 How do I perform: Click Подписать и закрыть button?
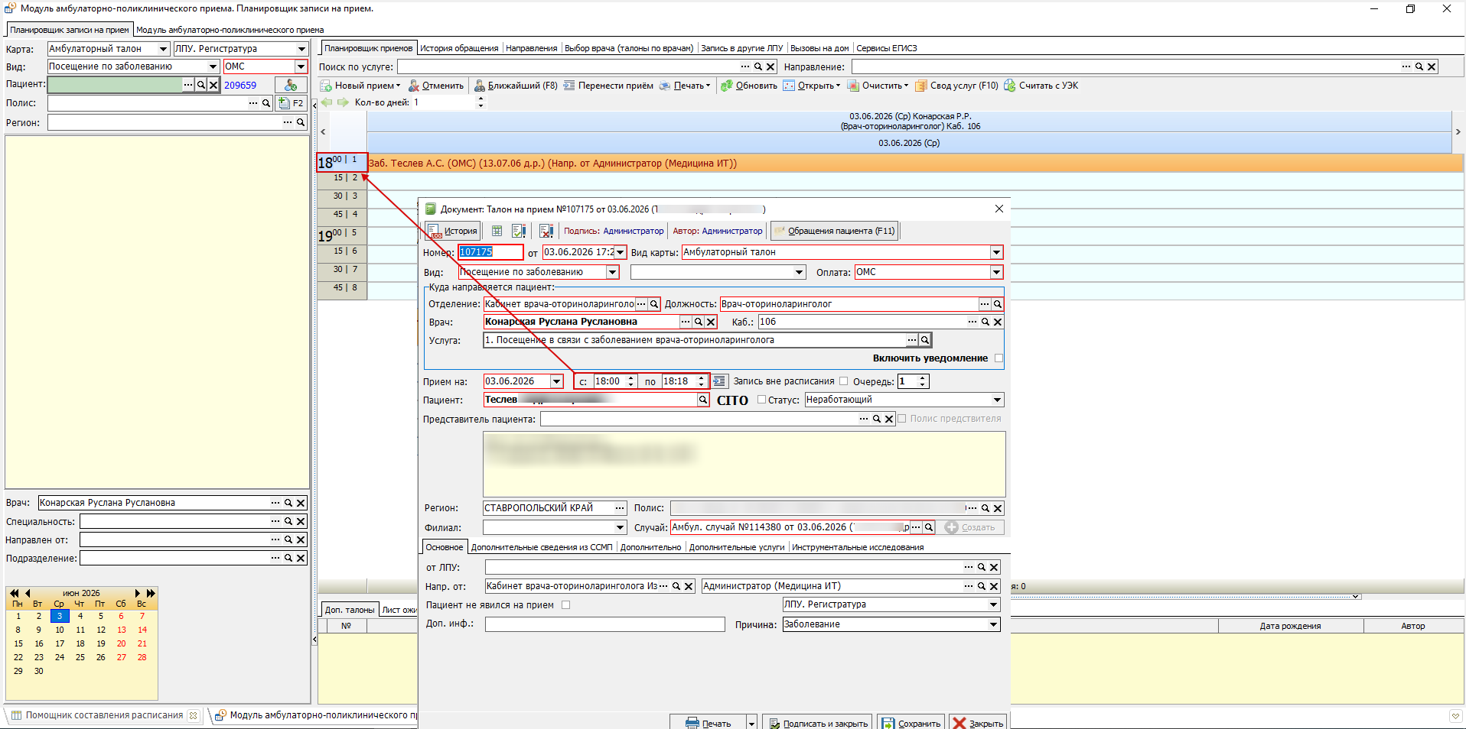[818, 723]
